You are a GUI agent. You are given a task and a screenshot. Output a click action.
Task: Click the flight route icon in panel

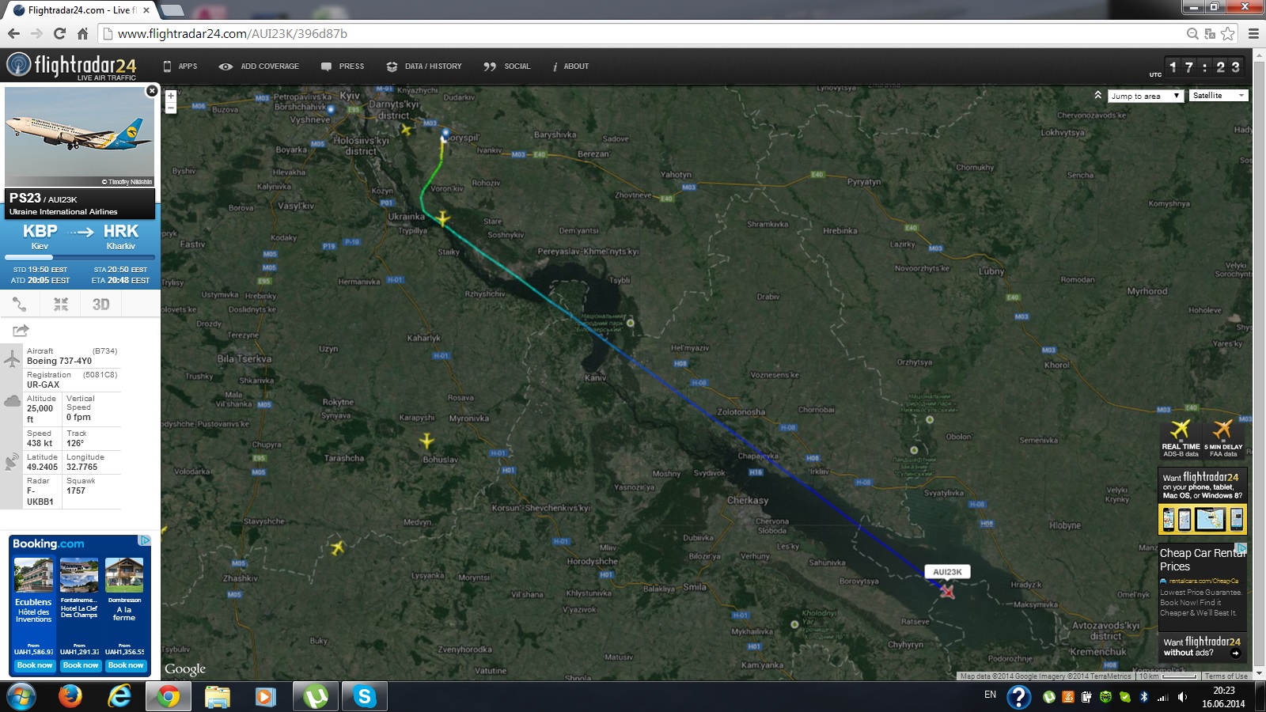tap(20, 305)
